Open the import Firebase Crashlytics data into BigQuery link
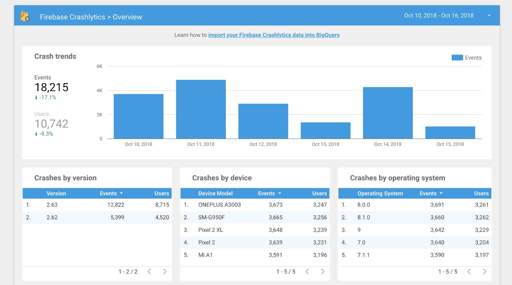This screenshot has width=512, height=285. [x=274, y=35]
